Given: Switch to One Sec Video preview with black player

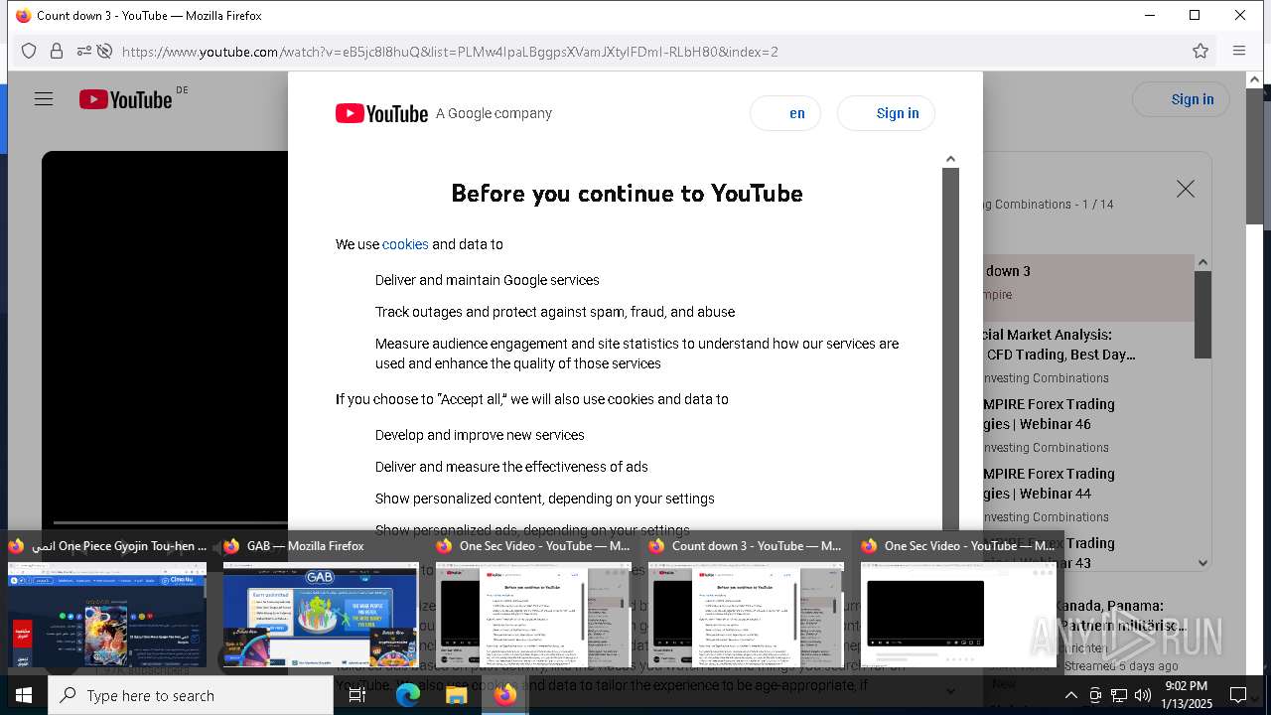Looking at the screenshot, I should point(958,604).
